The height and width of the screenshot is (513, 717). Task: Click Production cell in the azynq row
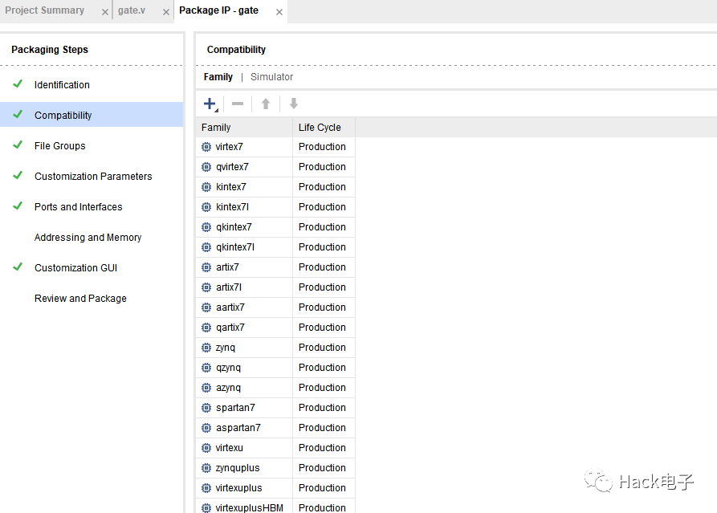coord(323,389)
